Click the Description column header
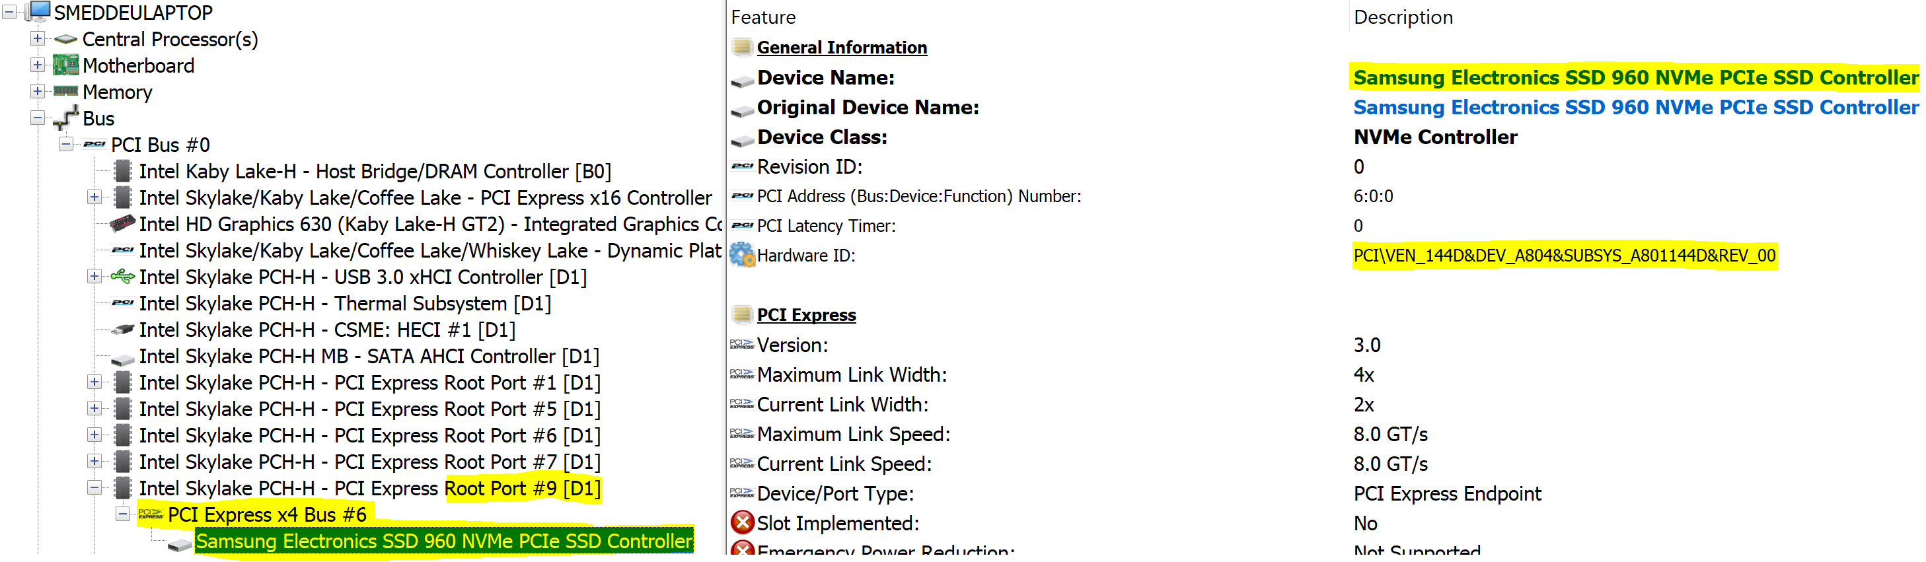This screenshot has width=1926, height=562. click(x=1403, y=17)
